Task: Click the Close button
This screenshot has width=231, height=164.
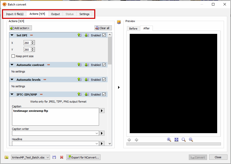Action: pos(218,157)
